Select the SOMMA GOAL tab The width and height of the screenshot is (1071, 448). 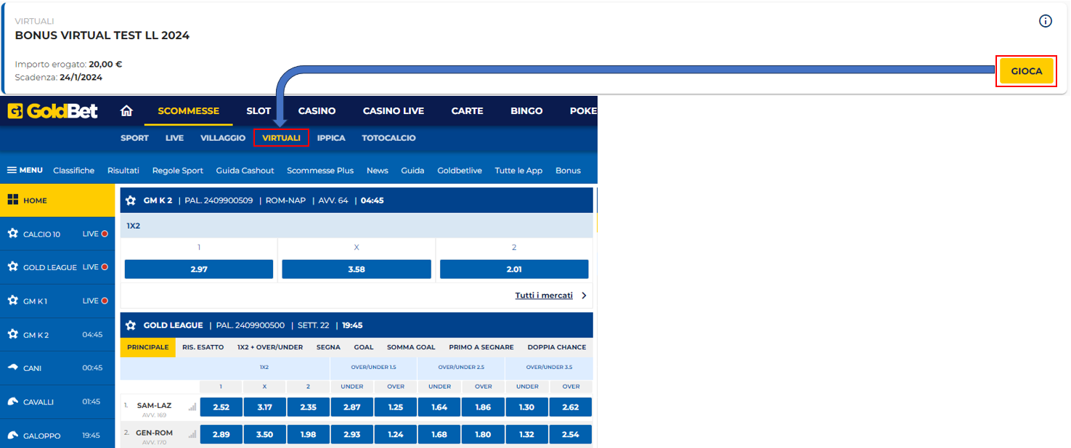coord(411,347)
